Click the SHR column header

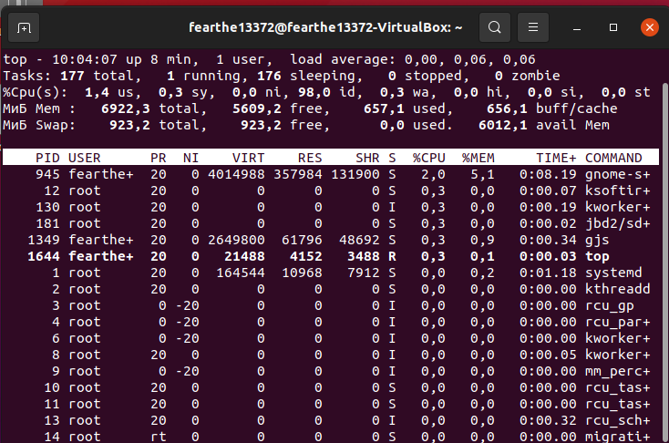[x=367, y=158]
